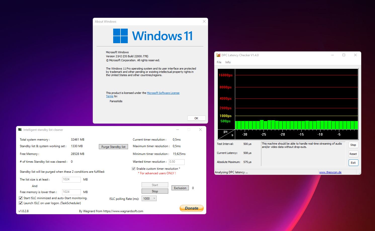The image size is (375, 231).
Task: Click the Test Interval value 500 µs
Action: 247,144
